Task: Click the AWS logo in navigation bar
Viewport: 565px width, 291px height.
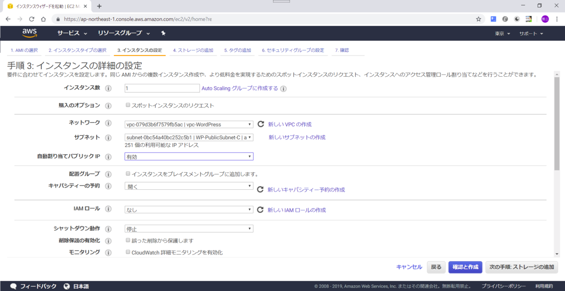Action: click(x=29, y=33)
